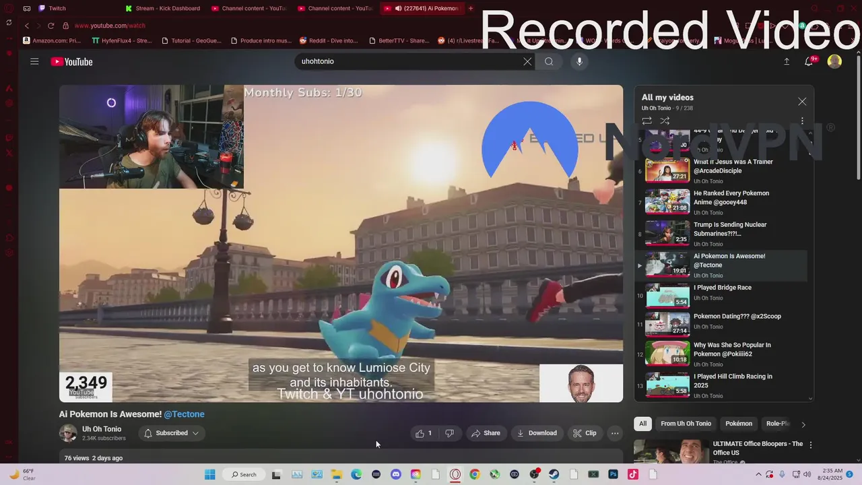The width and height of the screenshot is (862, 485).
Task: Open Photoshop from taskbar
Action: (613, 474)
